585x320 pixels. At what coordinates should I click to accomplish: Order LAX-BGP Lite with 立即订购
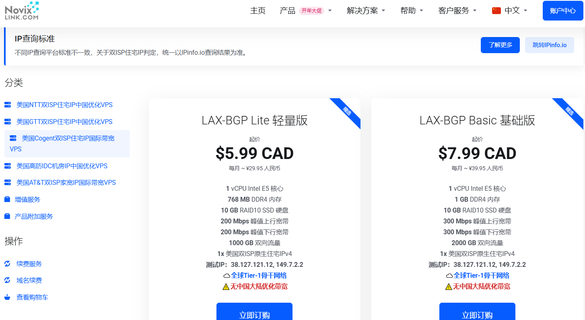tap(254, 312)
